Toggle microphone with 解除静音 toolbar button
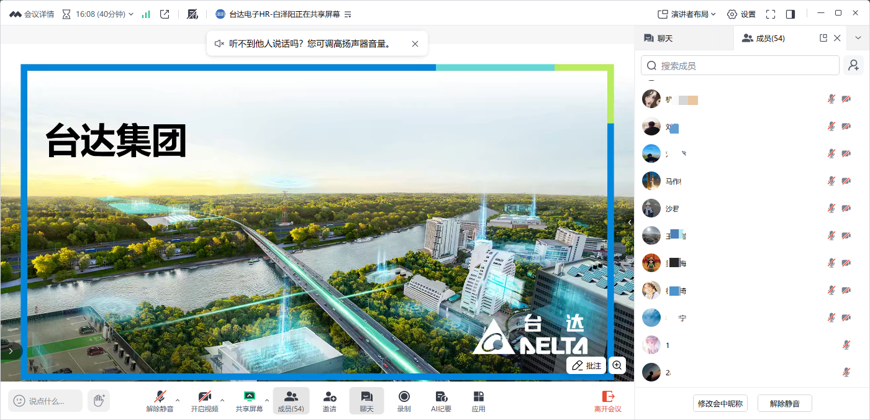This screenshot has height=420, width=870. pyautogui.click(x=160, y=401)
